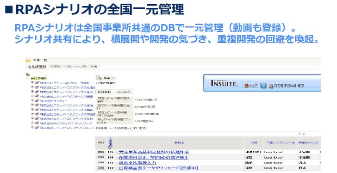Screen dimensions: 337x173
Task: Collapse the 会社部署別 root node
Action: (x=28, y=78)
